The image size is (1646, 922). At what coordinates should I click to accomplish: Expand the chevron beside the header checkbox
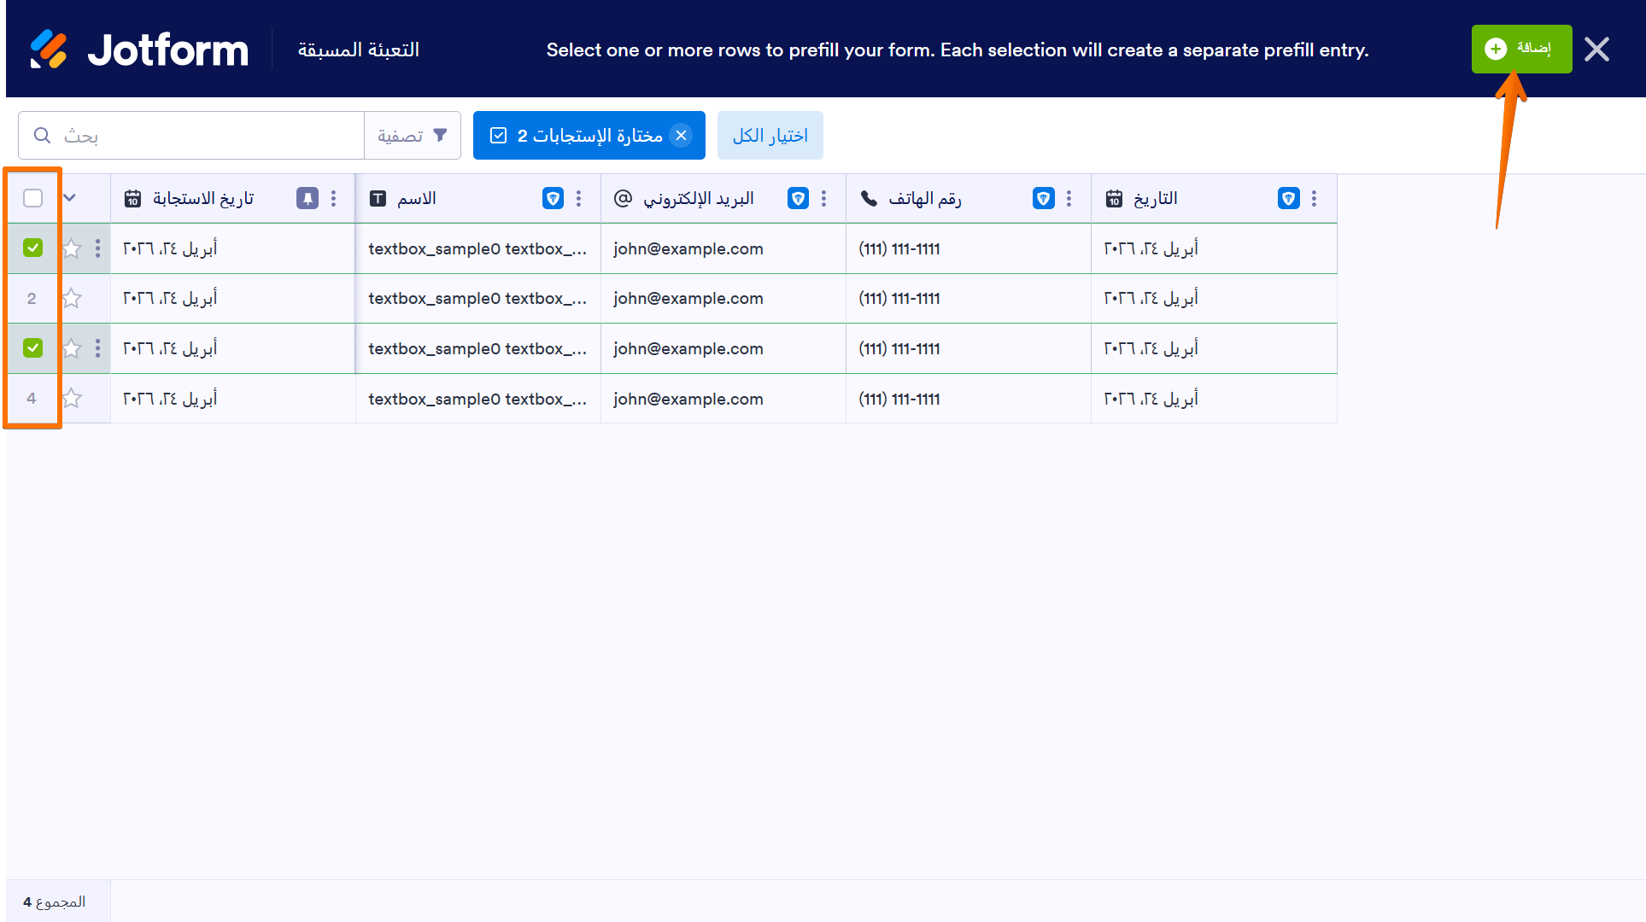click(70, 197)
